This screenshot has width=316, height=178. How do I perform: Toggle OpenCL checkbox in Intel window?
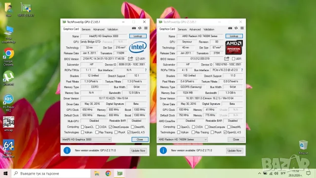tap(82, 127)
